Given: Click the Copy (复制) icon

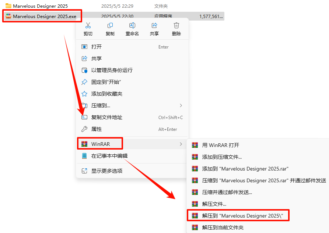Looking at the screenshot, I should click(110, 25).
